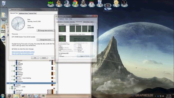Image resolution: width=174 pixels, height=98 pixels.
Task: Switch to Date and Time tab
Action: pyautogui.click(x=14, y=13)
